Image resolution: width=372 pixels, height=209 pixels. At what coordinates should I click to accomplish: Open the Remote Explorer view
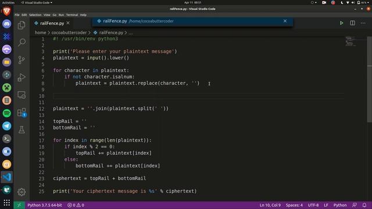pos(22,95)
